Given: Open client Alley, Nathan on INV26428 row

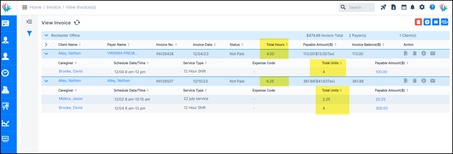Looking at the screenshot, I should tap(70, 53).
